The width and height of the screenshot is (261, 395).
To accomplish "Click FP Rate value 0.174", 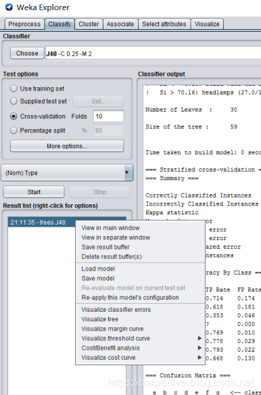I will pos(246,298).
